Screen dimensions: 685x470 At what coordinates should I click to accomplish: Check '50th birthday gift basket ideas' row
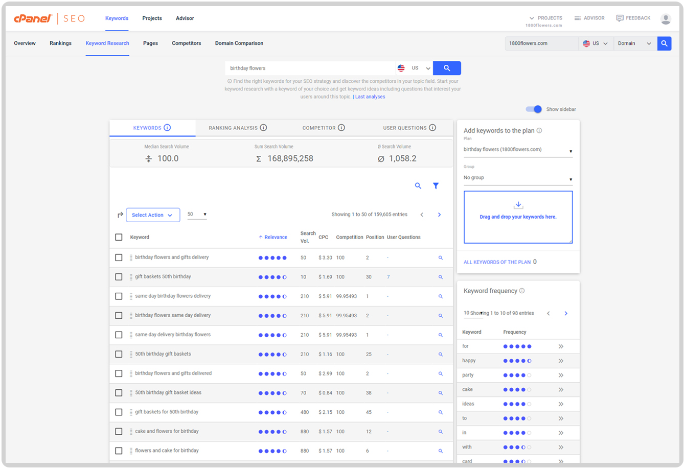coord(119,393)
